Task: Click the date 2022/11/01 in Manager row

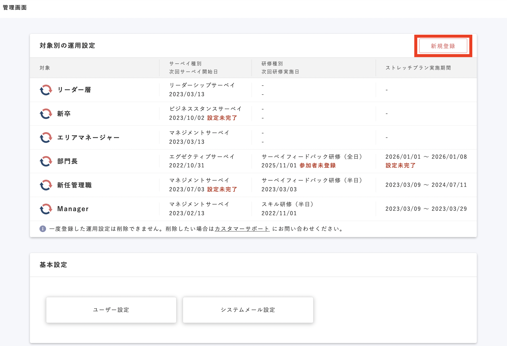Action: [x=279, y=213]
